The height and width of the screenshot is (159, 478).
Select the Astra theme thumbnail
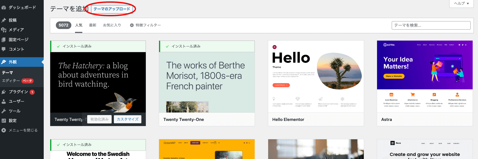point(424,76)
